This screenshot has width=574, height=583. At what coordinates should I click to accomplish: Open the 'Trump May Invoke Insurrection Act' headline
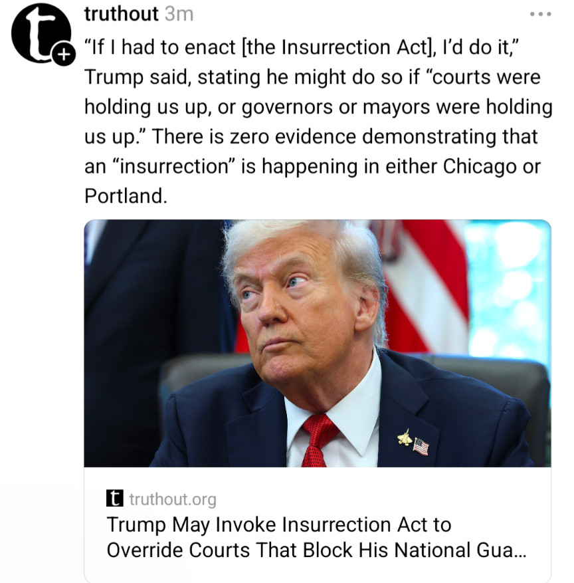click(279, 525)
